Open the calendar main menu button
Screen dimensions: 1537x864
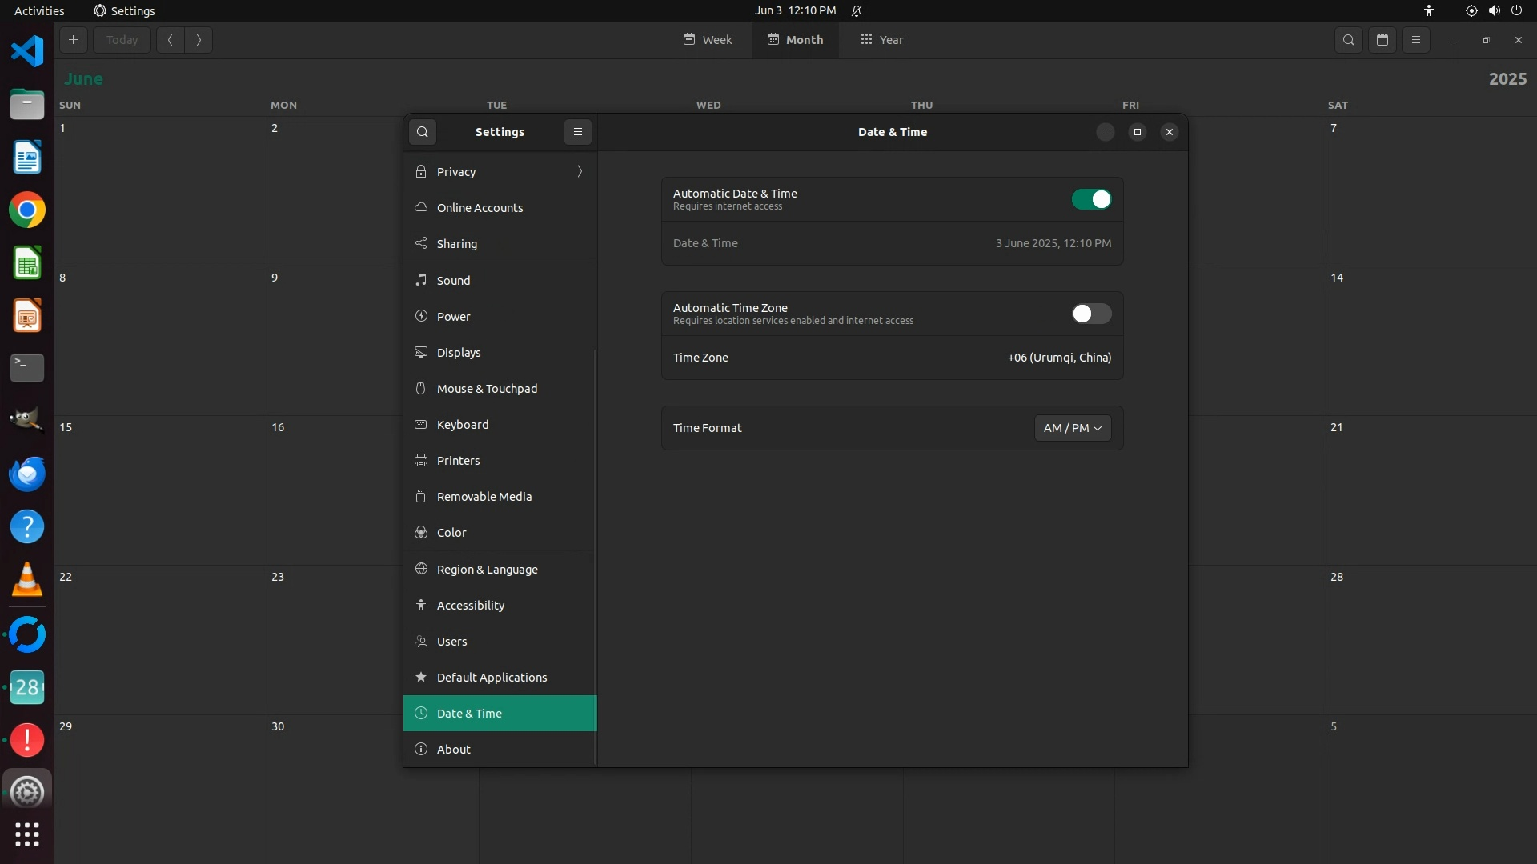tap(1416, 40)
